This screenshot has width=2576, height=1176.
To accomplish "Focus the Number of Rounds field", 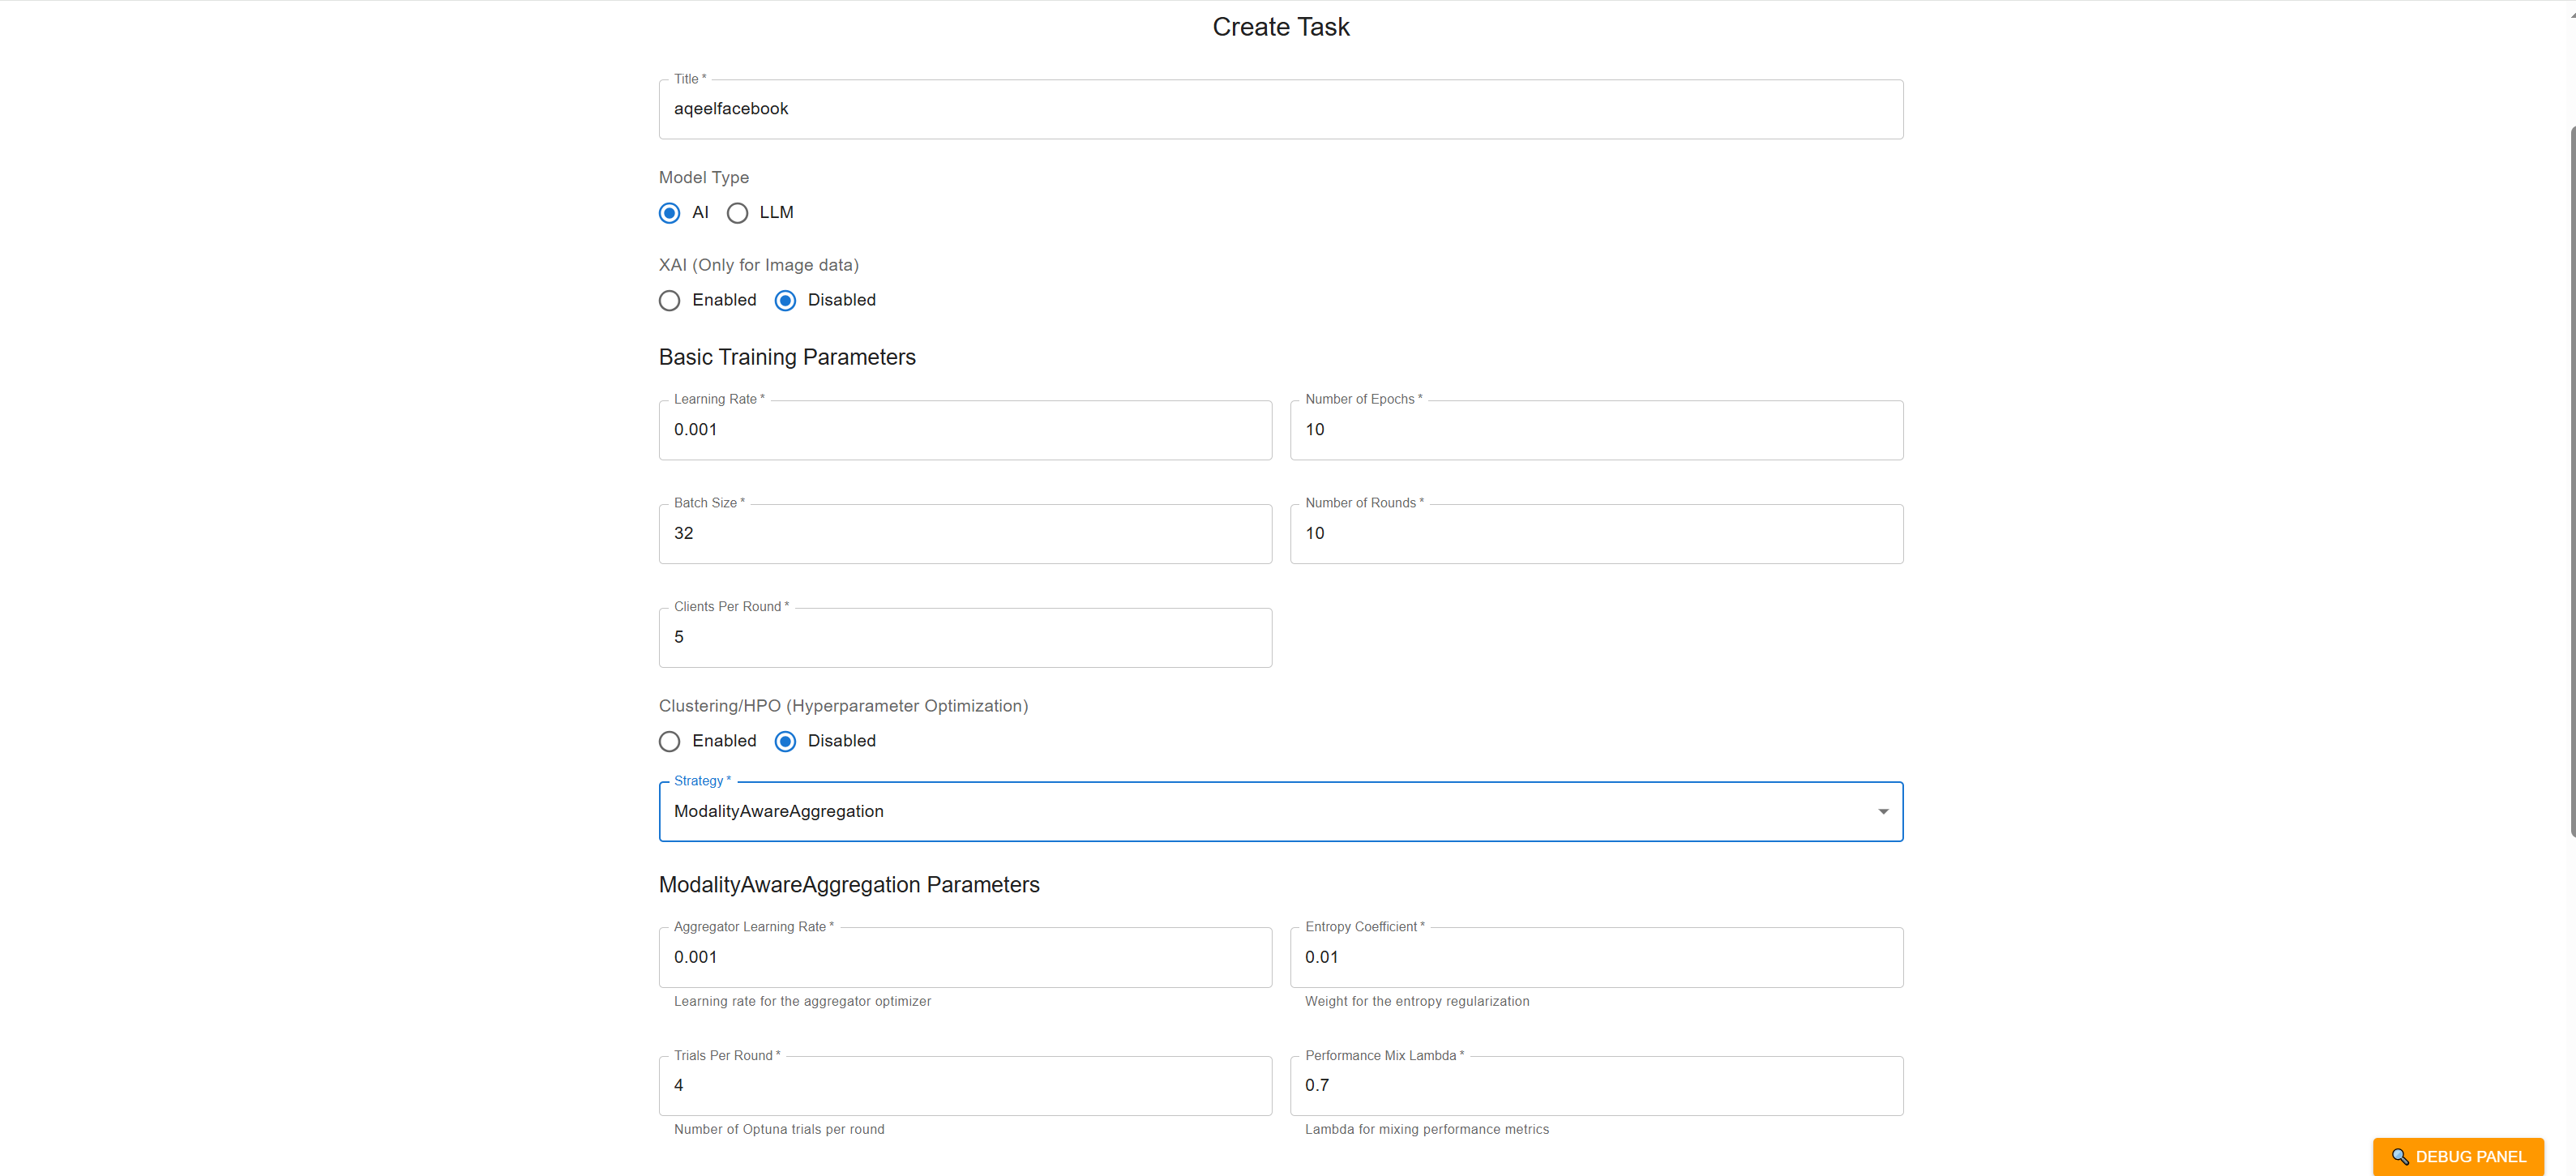I will click(1596, 534).
